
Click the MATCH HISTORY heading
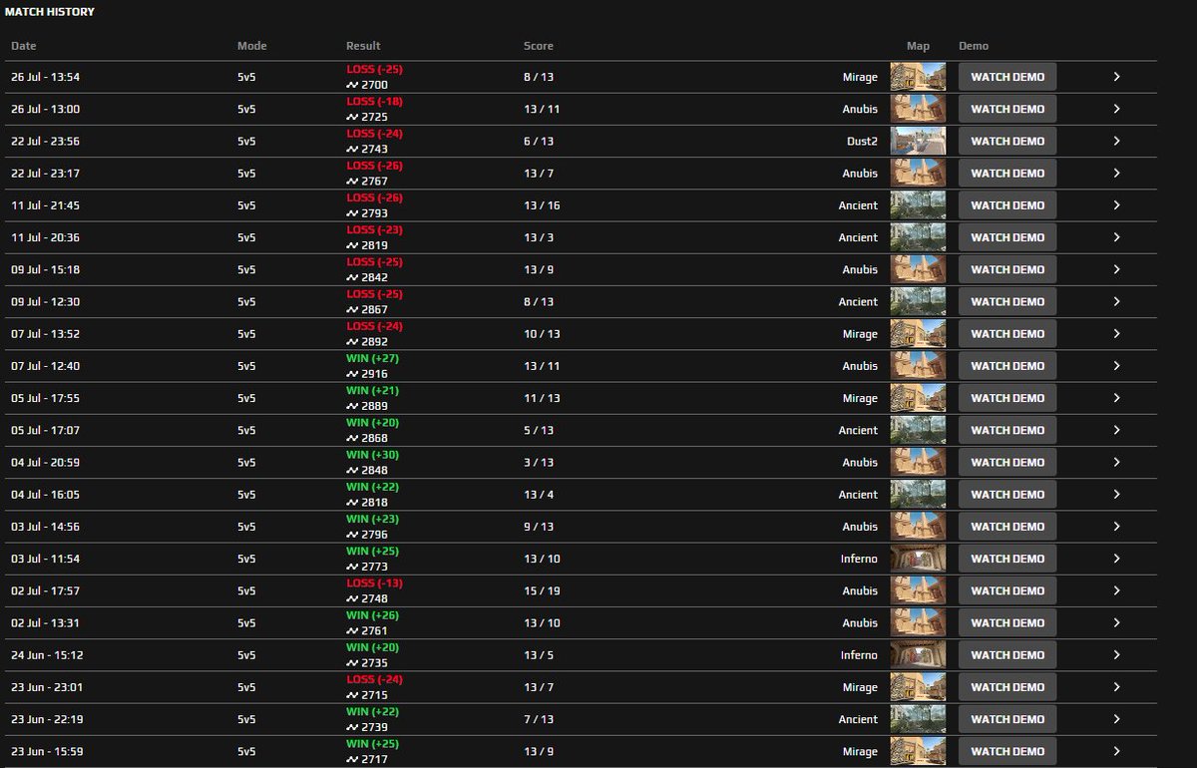point(50,12)
